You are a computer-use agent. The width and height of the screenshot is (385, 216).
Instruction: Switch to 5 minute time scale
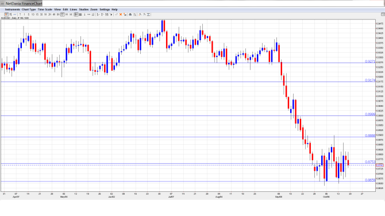[29, 14]
